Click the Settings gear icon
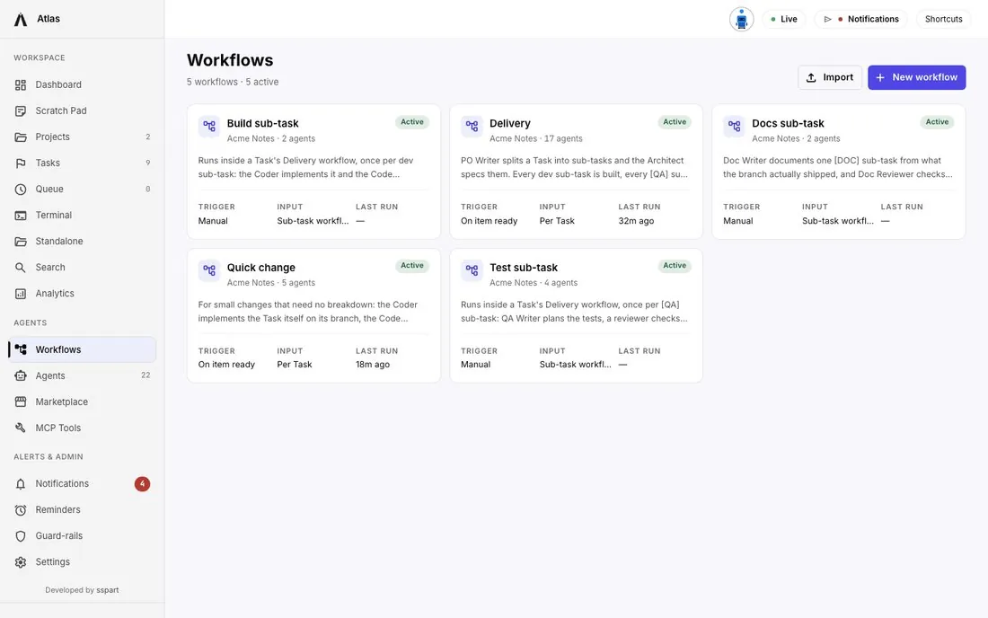 click(21, 562)
